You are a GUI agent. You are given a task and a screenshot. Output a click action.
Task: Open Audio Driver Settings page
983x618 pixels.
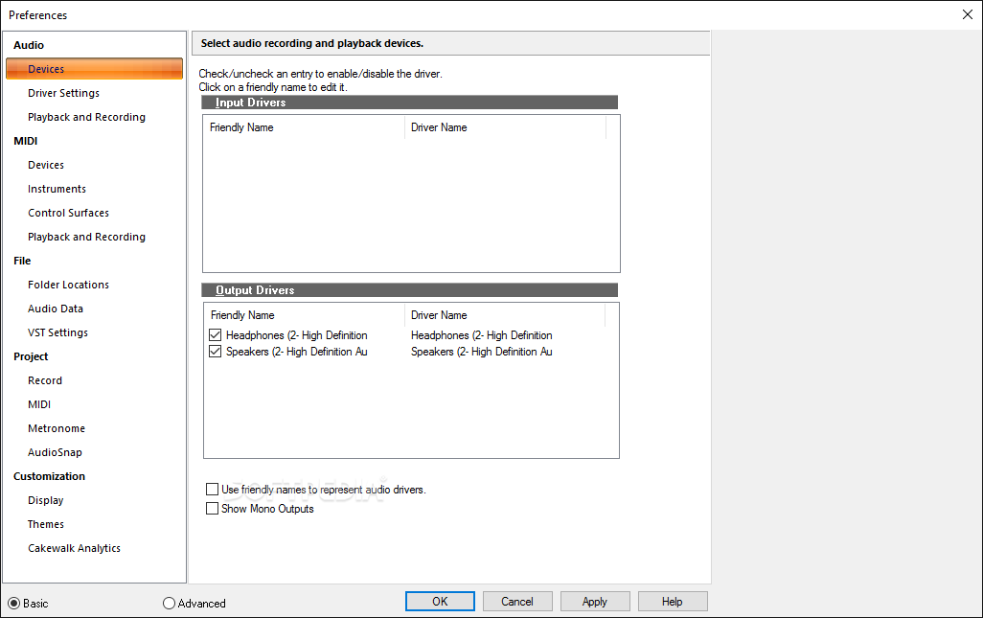click(63, 93)
